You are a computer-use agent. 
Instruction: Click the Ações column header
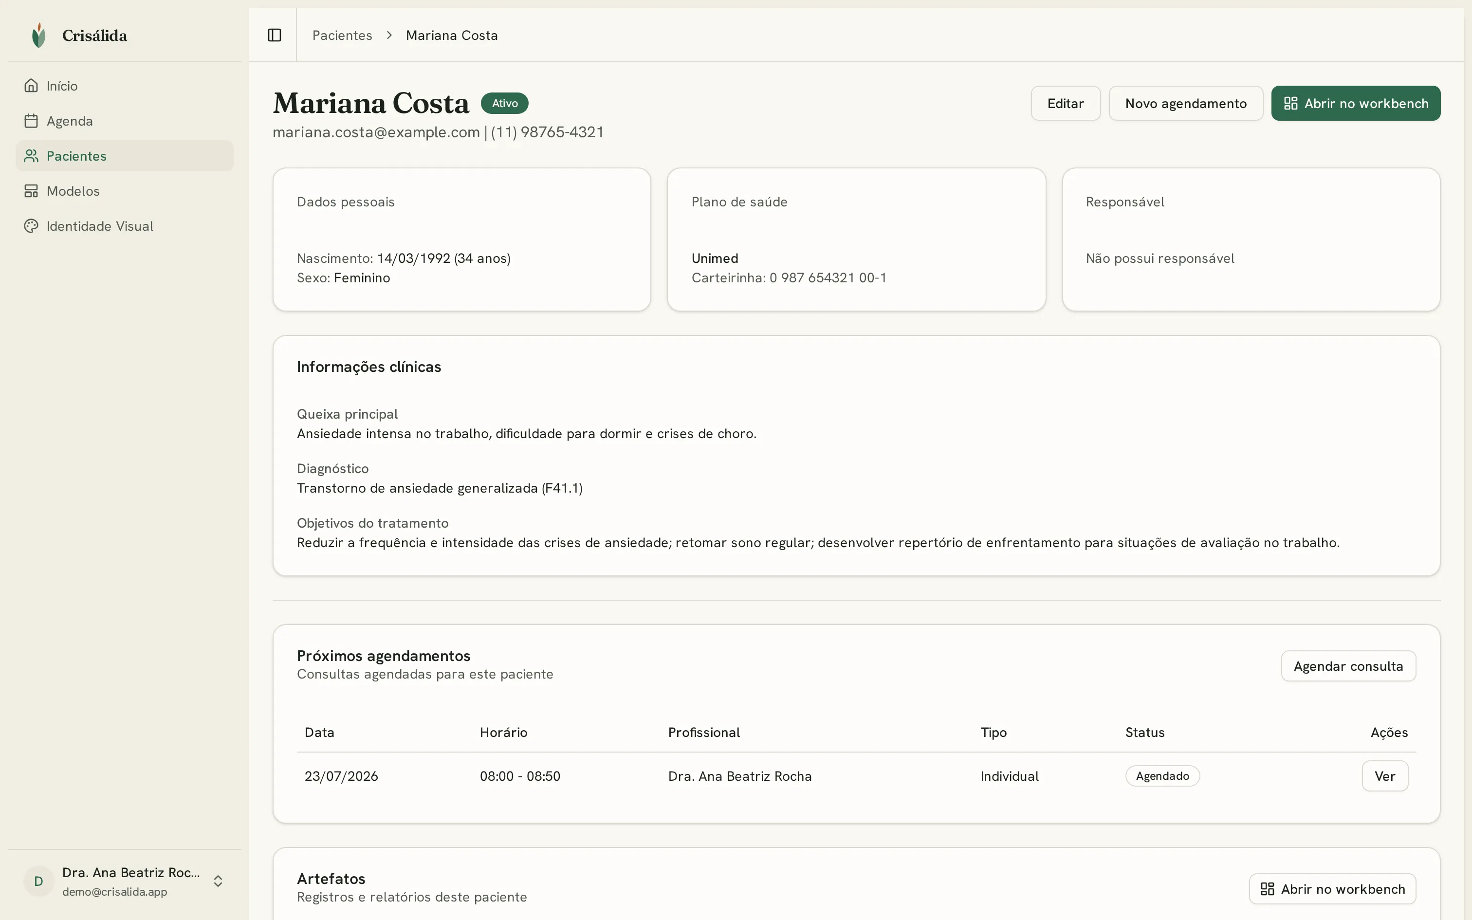[1389, 733]
